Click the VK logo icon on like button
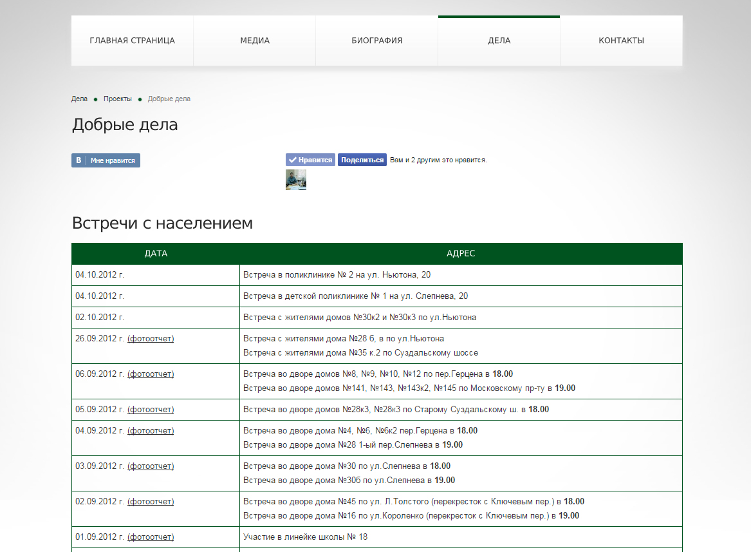Screen dimensions: 751x552 pos(79,160)
